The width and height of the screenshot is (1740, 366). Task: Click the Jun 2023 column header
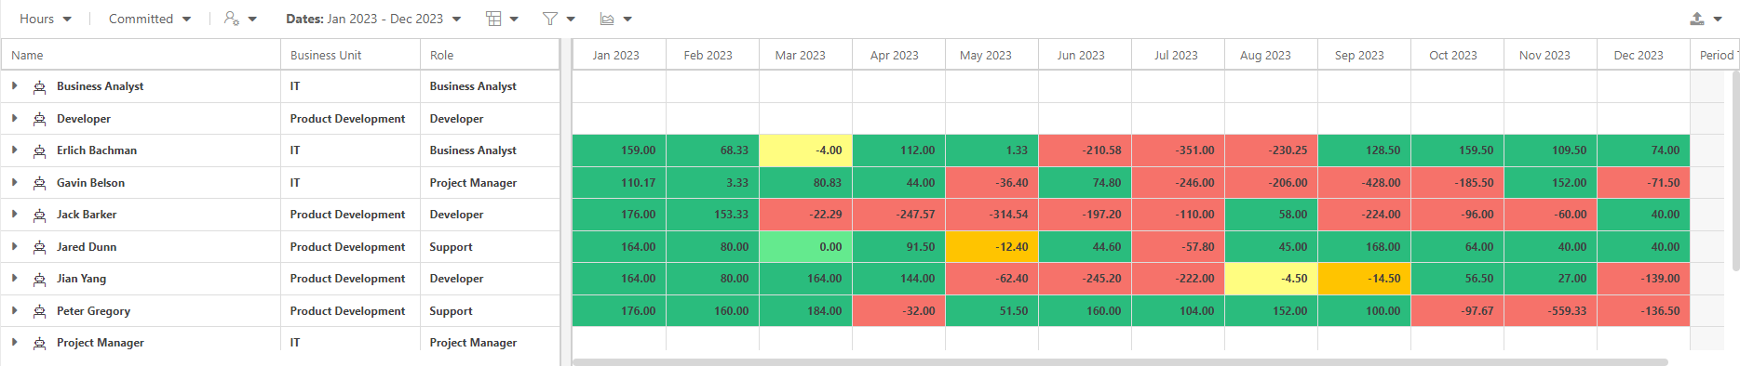coord(1085,55)
